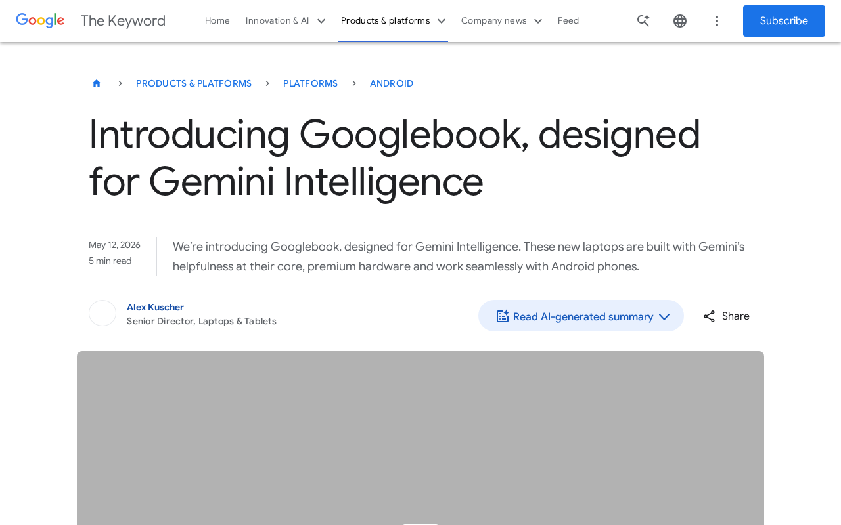Open ANDROID breadcrumb link
The width and height of the screenshot is (841, 525).
(x=392, y=83)
